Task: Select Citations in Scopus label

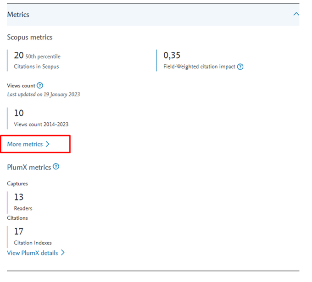Action: (36, 66)
